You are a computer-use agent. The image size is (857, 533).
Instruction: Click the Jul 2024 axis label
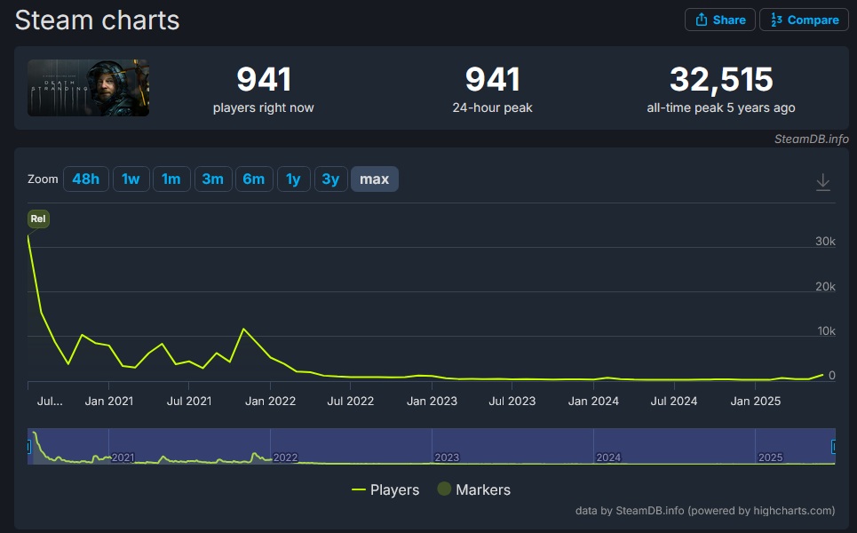673,402
